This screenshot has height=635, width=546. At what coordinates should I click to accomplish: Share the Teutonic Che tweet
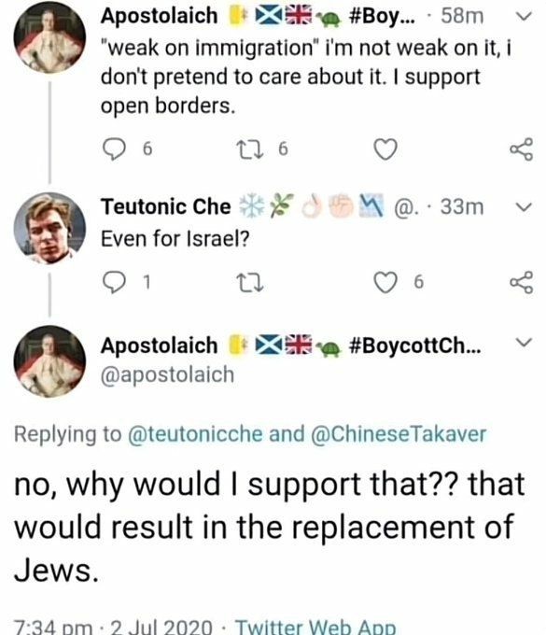pos(522,282)
